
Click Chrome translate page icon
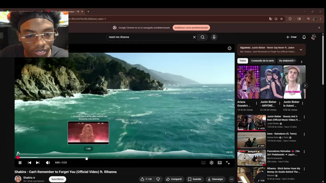270,19
